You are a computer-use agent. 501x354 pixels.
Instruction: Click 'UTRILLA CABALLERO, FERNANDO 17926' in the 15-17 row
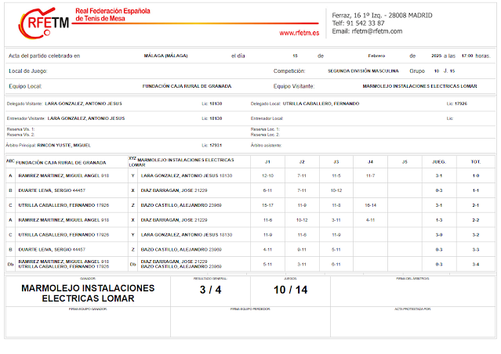64,205
